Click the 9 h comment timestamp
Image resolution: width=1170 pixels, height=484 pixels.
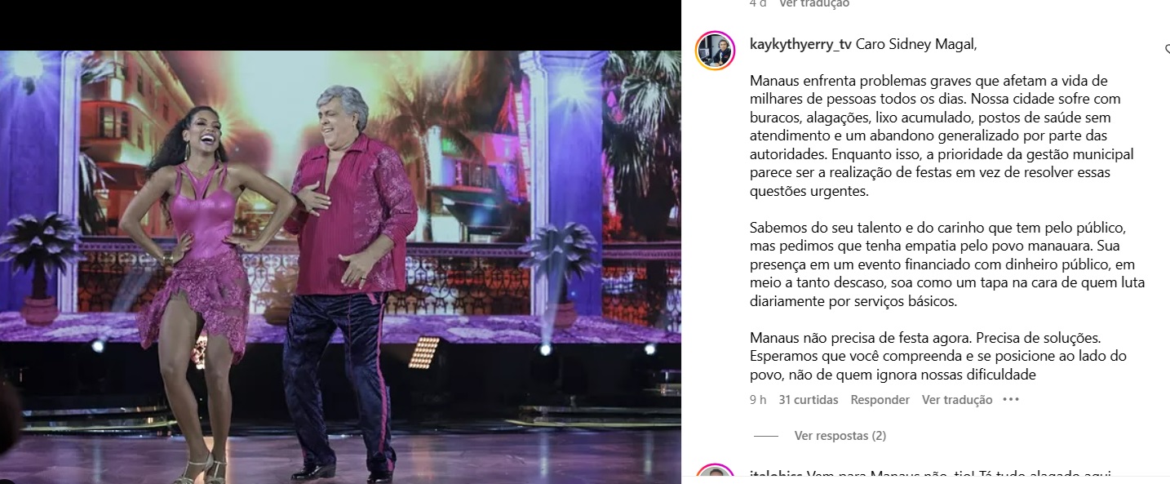758,400
